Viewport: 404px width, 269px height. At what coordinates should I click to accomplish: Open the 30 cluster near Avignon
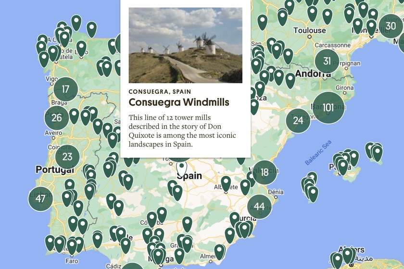pyautogui.click(x=391, y=26)
